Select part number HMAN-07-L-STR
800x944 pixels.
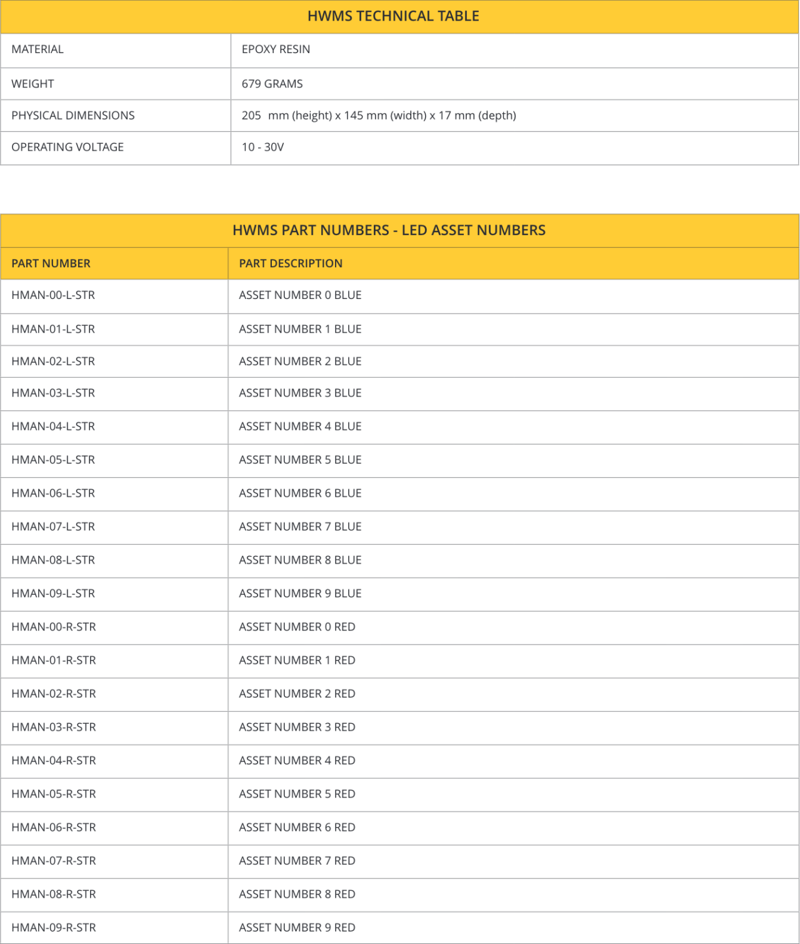[x=53, y=527]
